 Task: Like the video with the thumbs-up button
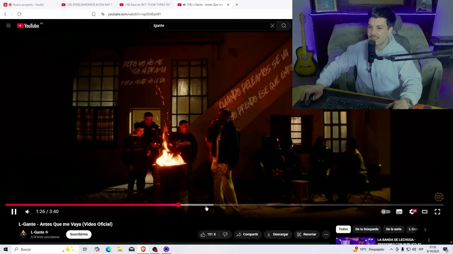click(208, 234)
